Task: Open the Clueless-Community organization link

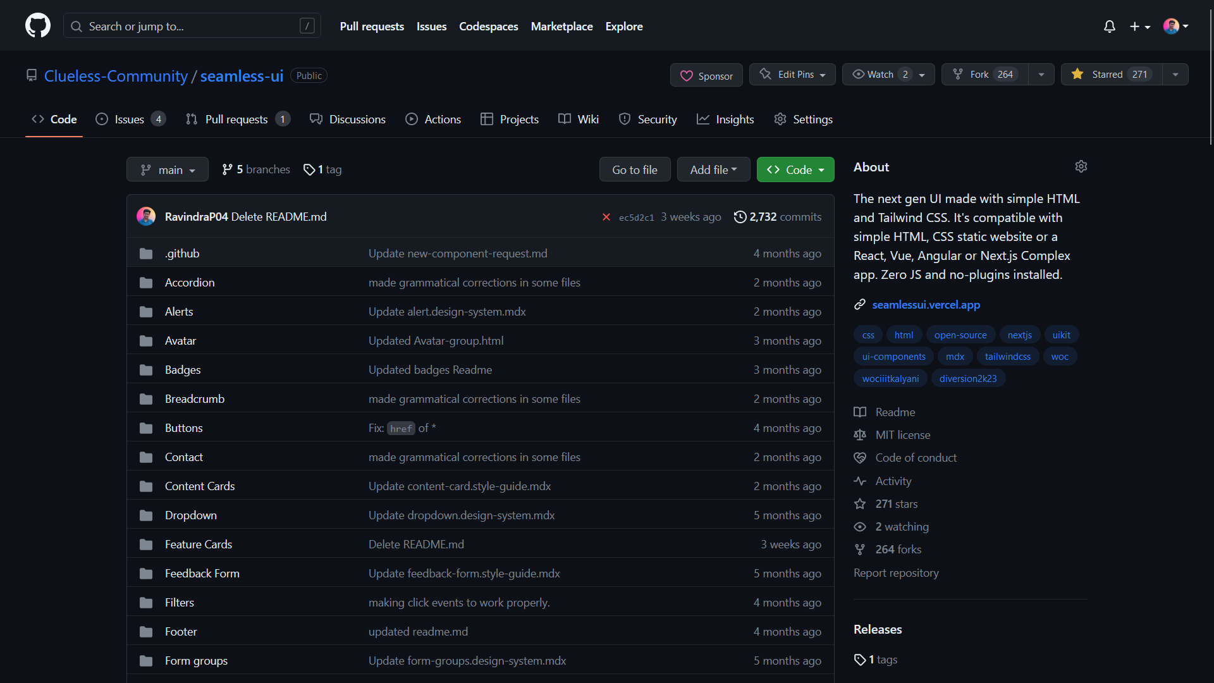Action: [116, 76]
